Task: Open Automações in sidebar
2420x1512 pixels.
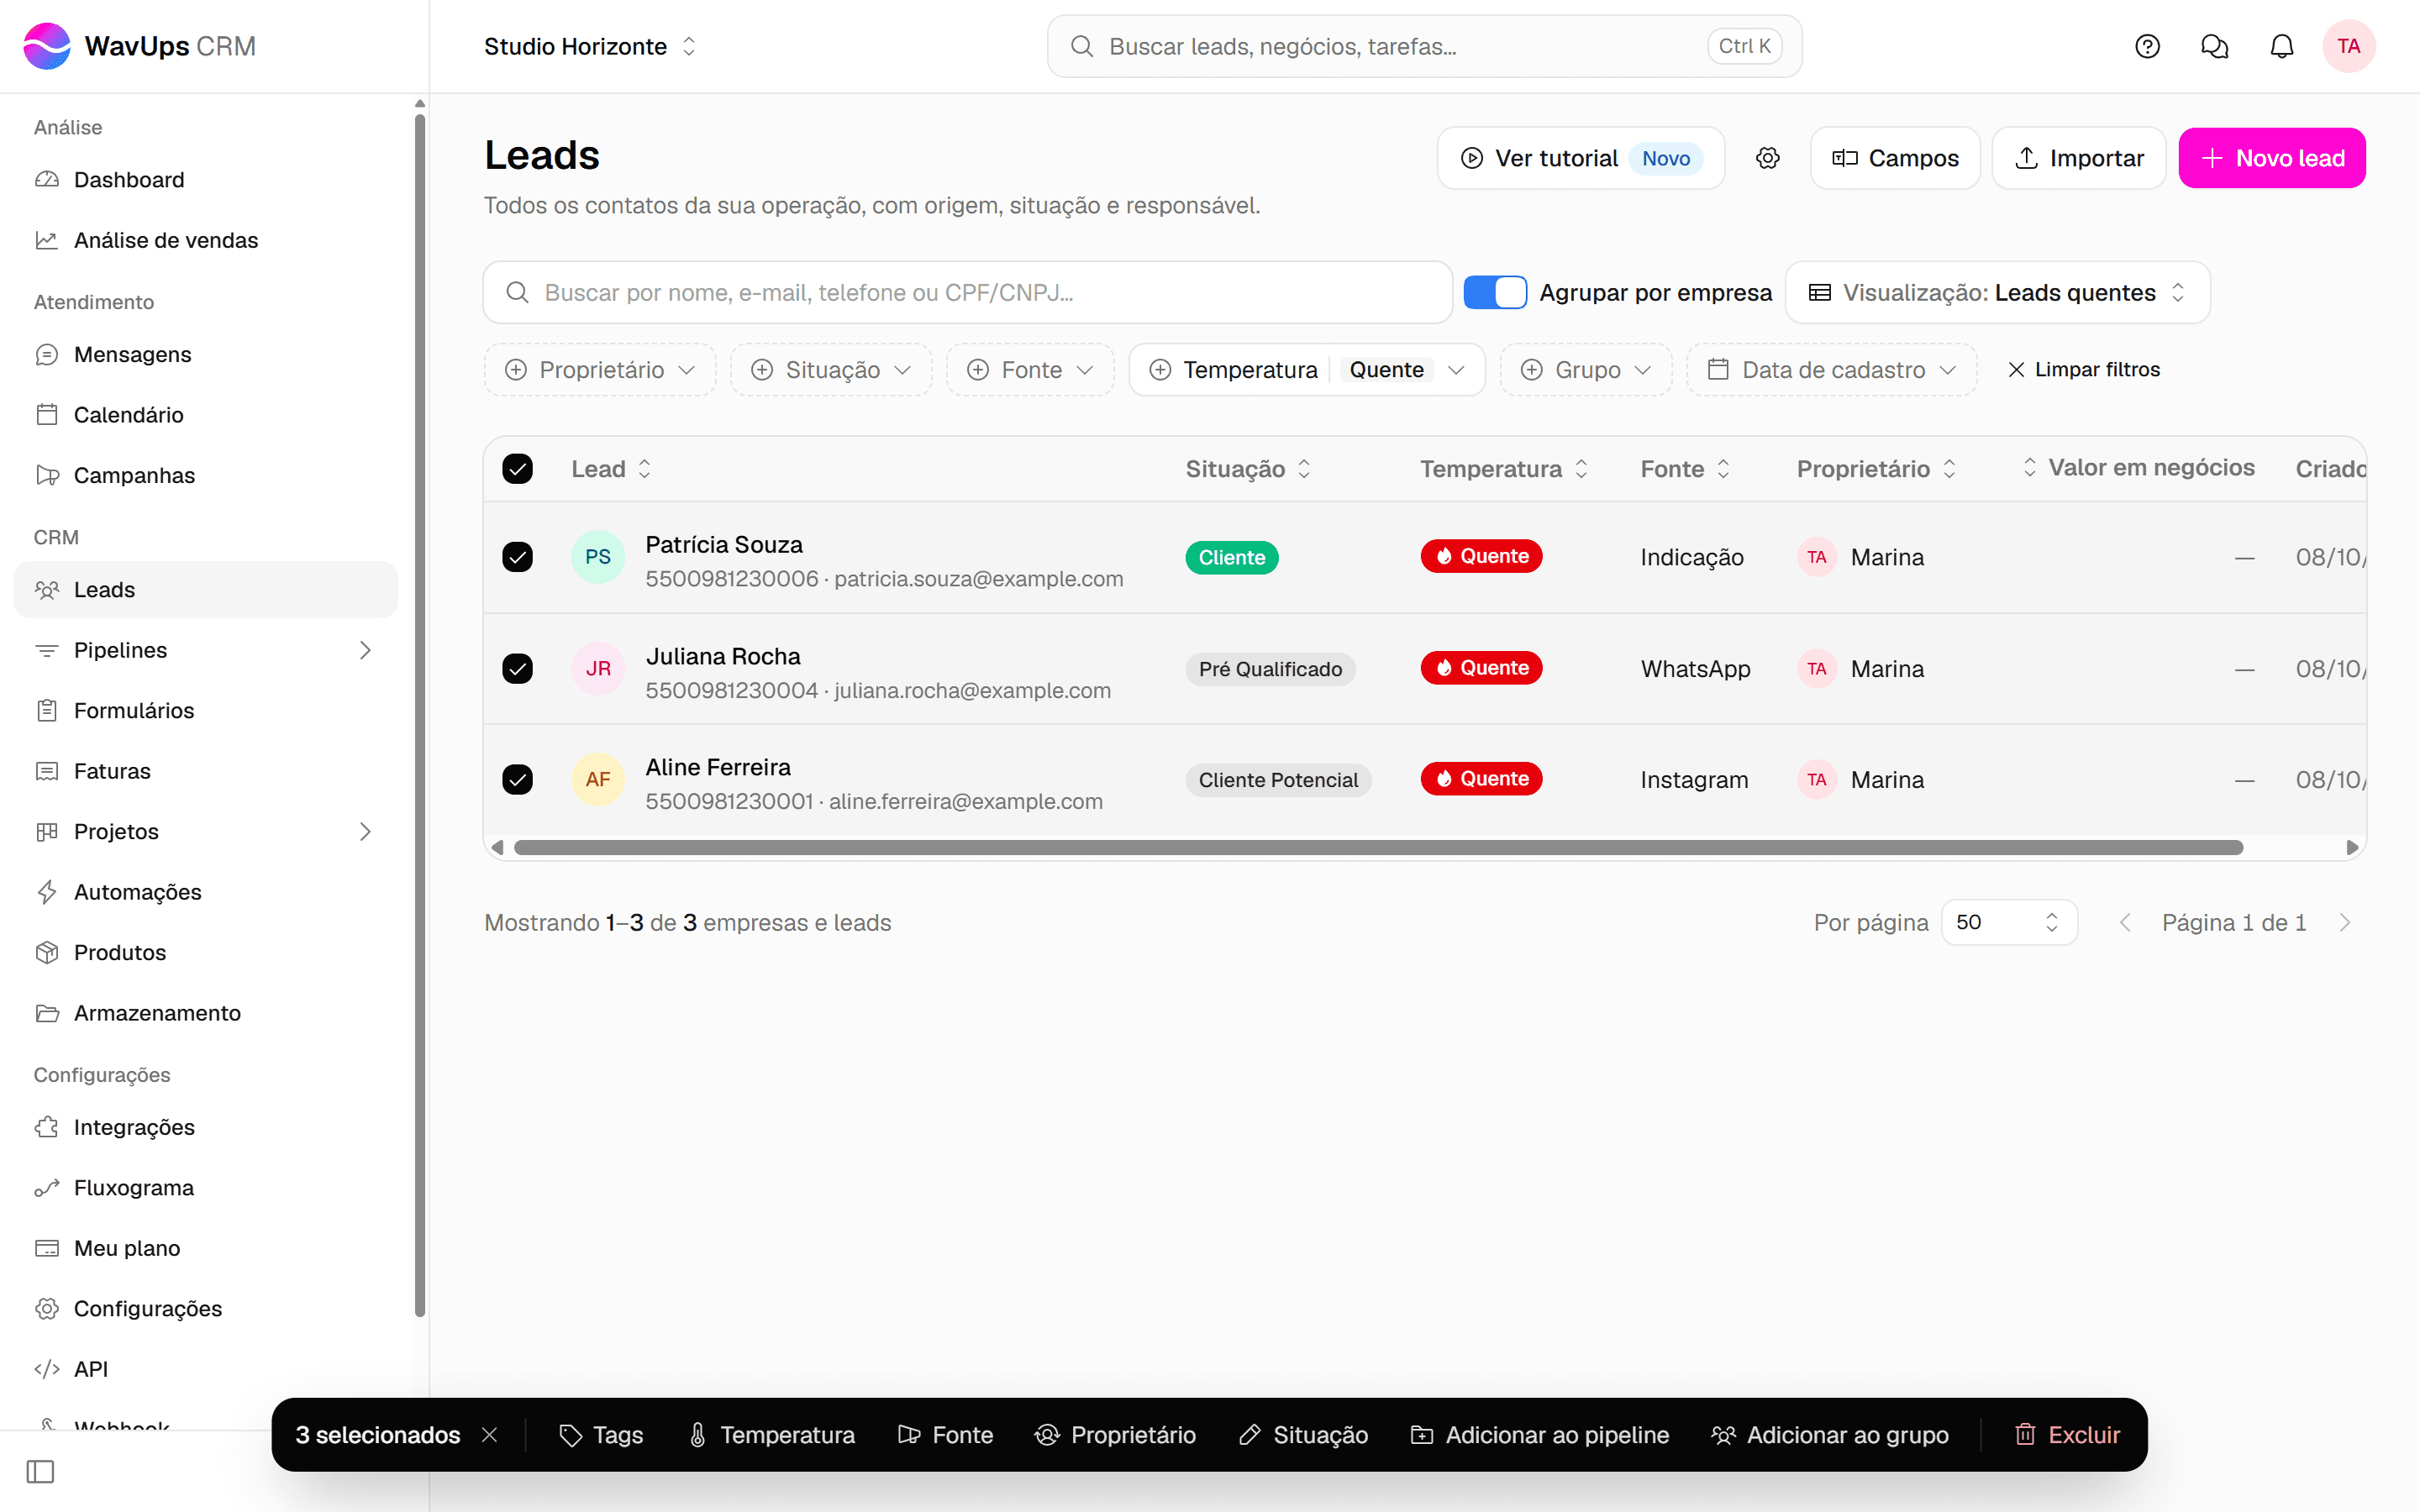Action: 206,892
